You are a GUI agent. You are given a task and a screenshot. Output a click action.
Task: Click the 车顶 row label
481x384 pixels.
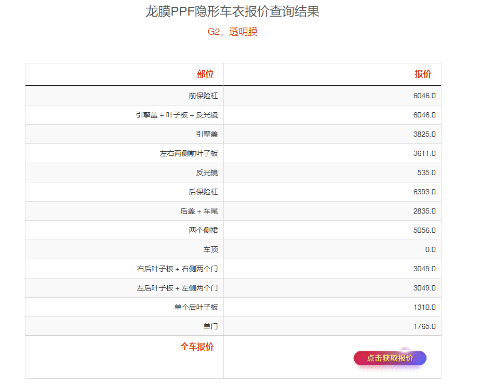point(210,249)
